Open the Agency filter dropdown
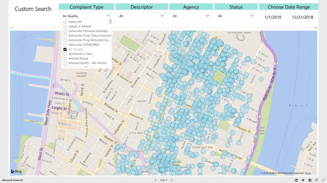The image size is (327, 183). [x=207, y=16]
